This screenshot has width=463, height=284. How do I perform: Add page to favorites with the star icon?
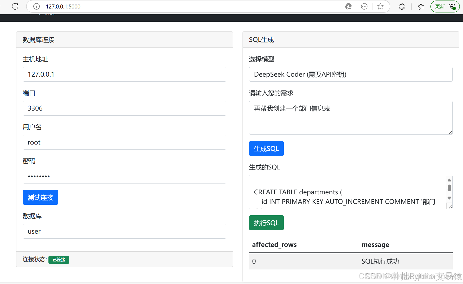pyautogui.click(x=380, y=6)
